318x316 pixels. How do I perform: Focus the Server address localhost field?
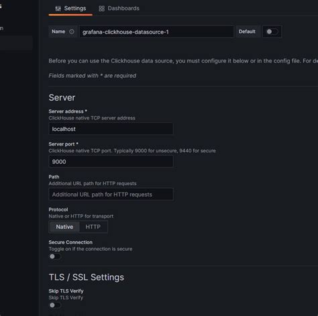(x=111, y=129)
